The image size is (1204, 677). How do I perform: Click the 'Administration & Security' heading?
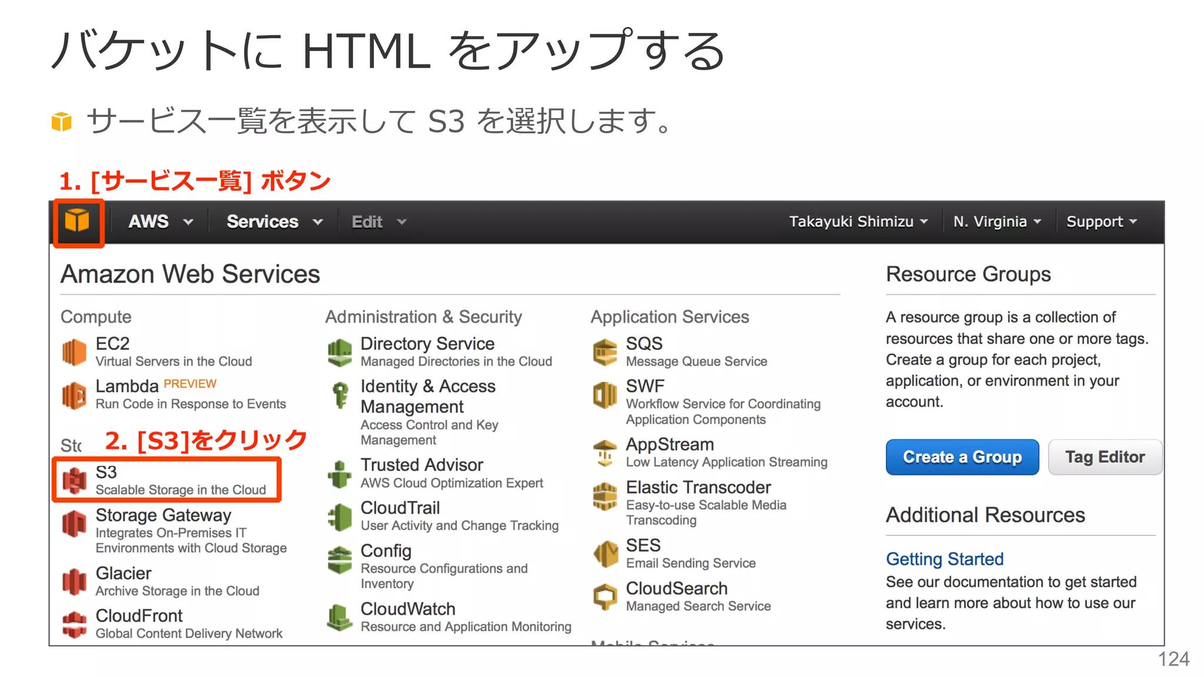[423, 317]
